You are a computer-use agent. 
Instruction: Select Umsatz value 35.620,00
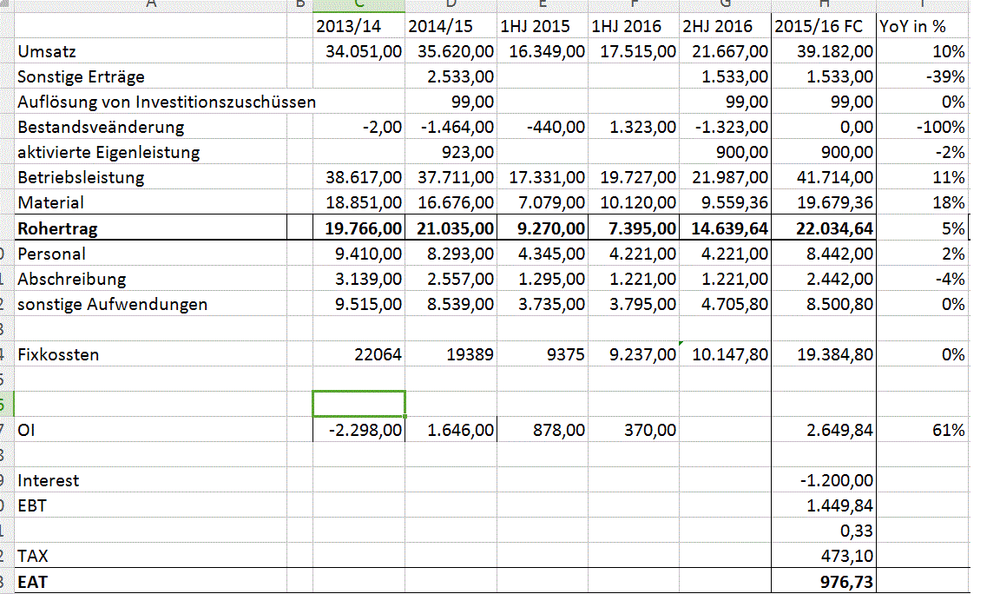451,51
